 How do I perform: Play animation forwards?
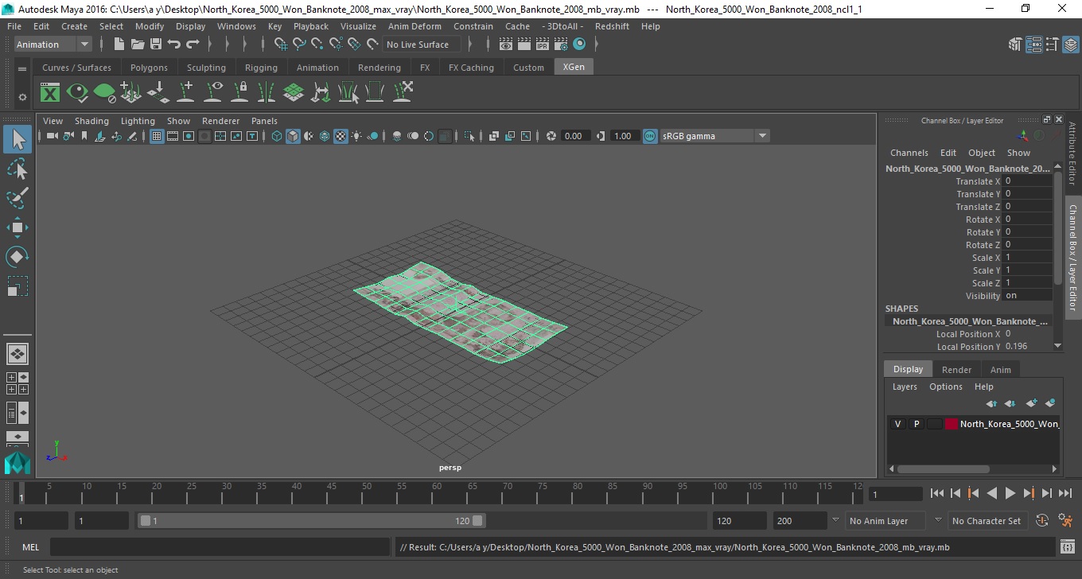pos(1010,494)
